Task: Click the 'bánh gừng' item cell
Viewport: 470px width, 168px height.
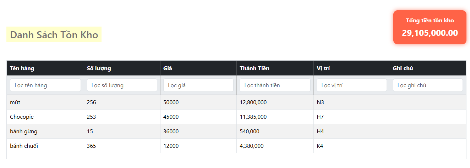Action: click(x=23, y=131)
